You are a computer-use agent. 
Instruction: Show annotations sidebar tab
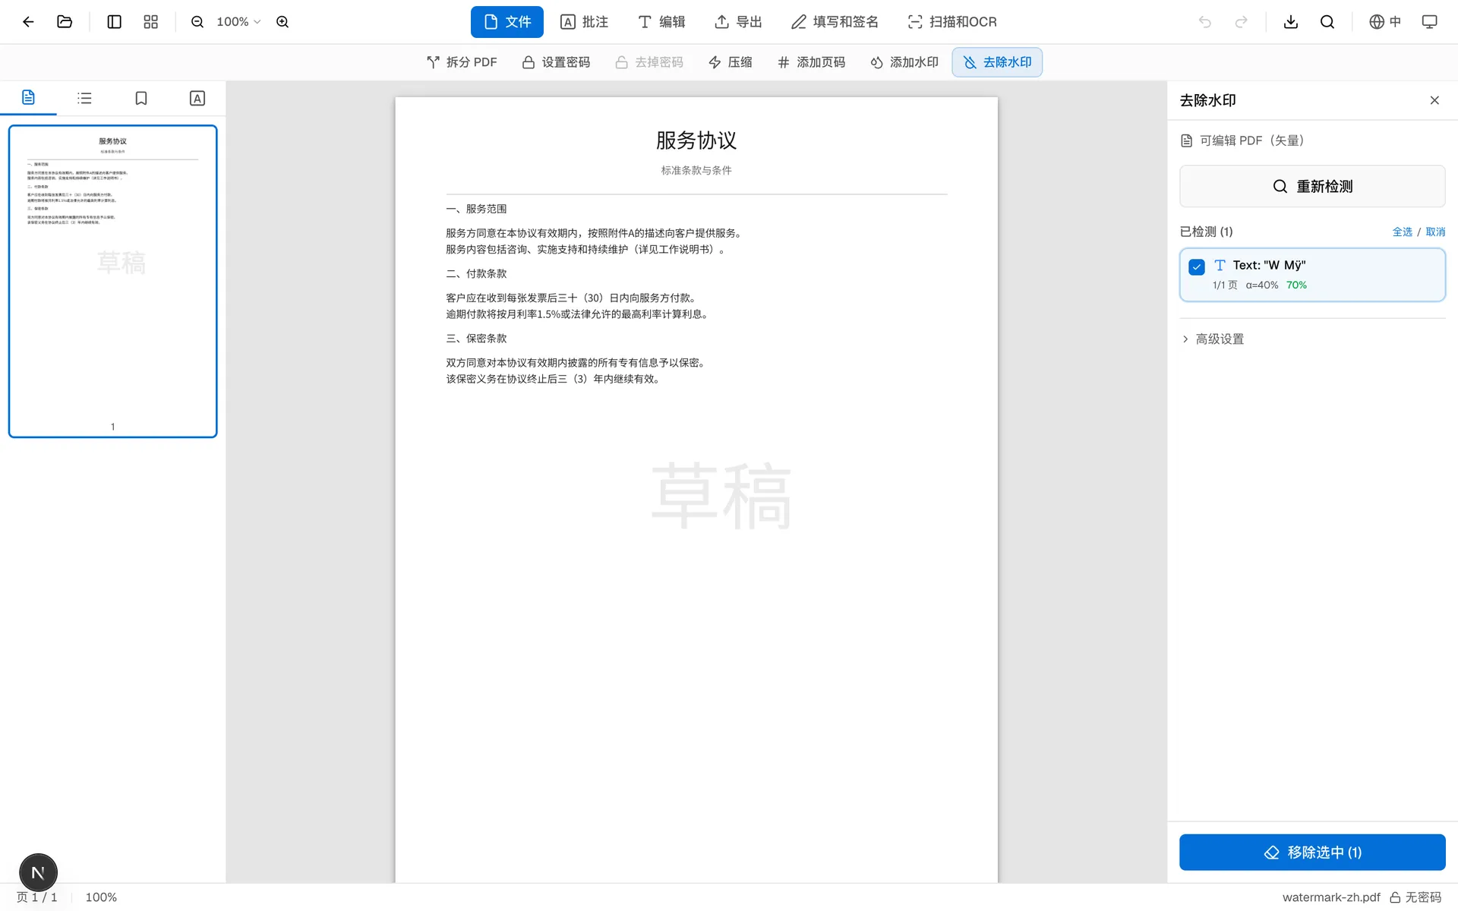(x=197, y=98)
